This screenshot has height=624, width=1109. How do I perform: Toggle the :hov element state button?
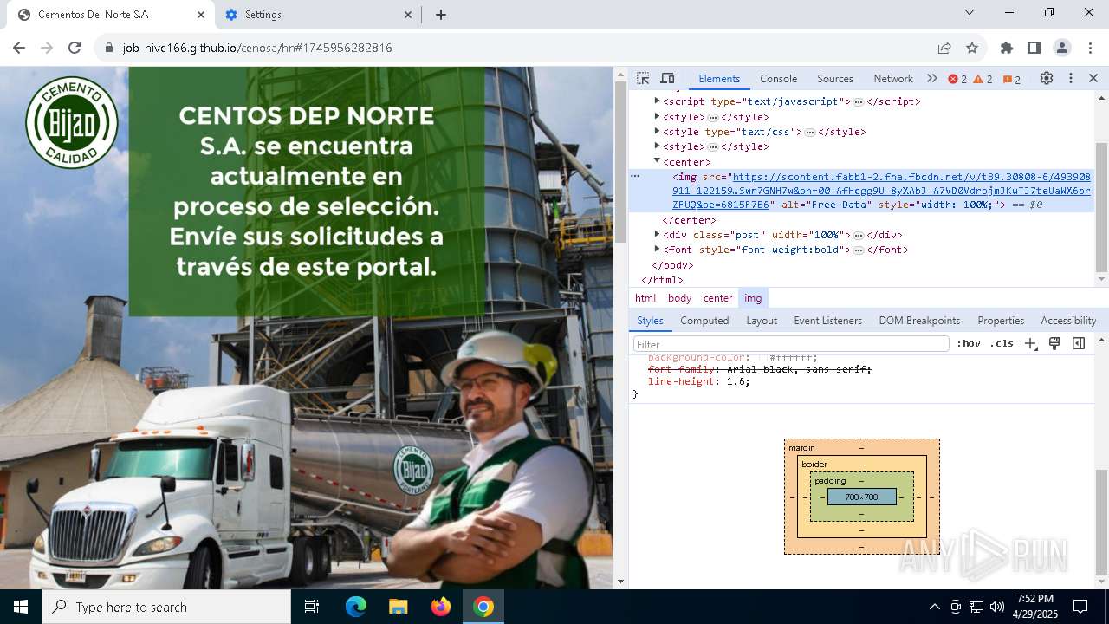(x=969, y=343)
